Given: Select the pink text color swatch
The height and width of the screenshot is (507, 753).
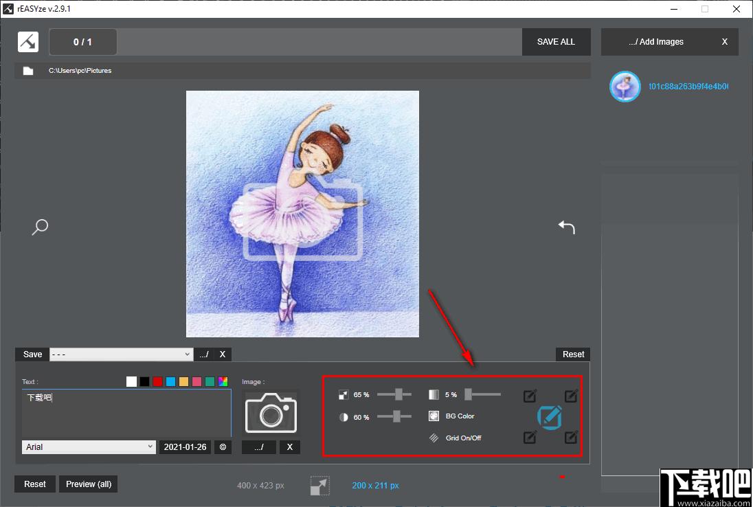Looking at the screenshot, I should point(197,382).
